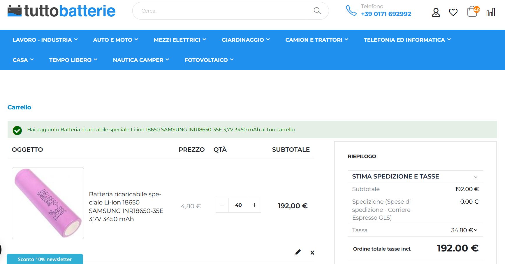The image size is (505, 264).
Task: Open the Auto e Moto menu
Action: 116,40
